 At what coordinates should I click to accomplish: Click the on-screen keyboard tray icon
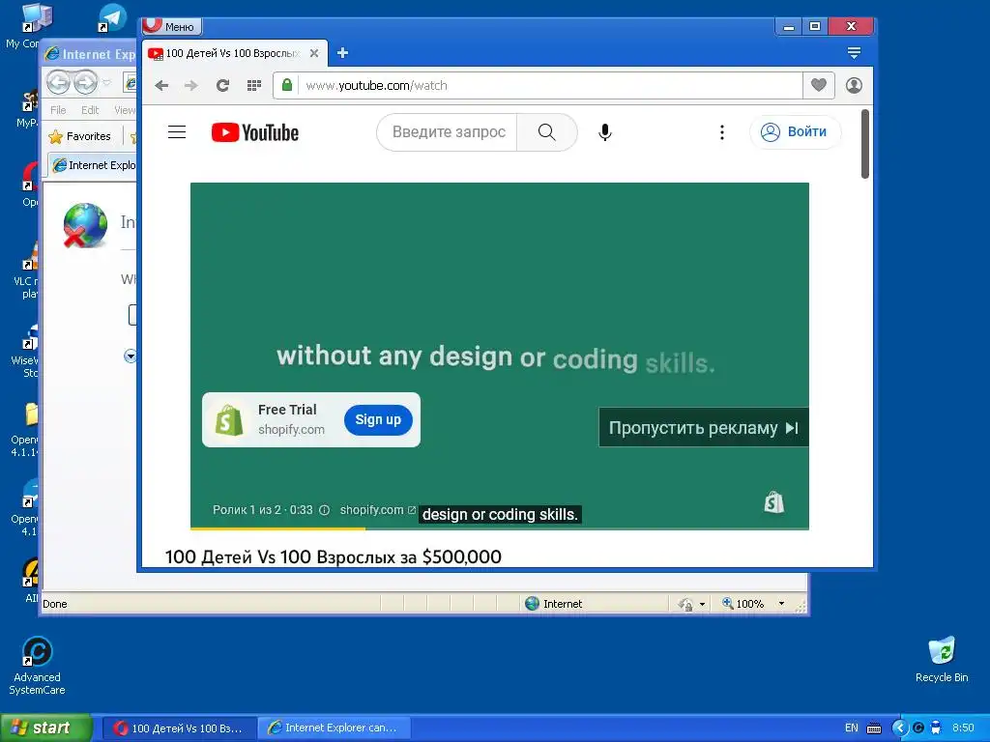pyautogui.click(x=874, y=728)
